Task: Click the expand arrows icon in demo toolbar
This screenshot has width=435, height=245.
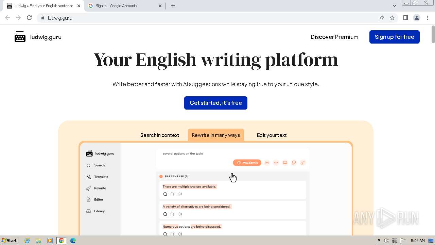Action: (276, 163)
